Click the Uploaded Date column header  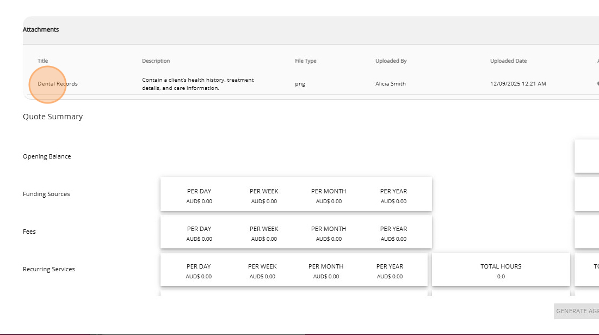click(508, 61)
